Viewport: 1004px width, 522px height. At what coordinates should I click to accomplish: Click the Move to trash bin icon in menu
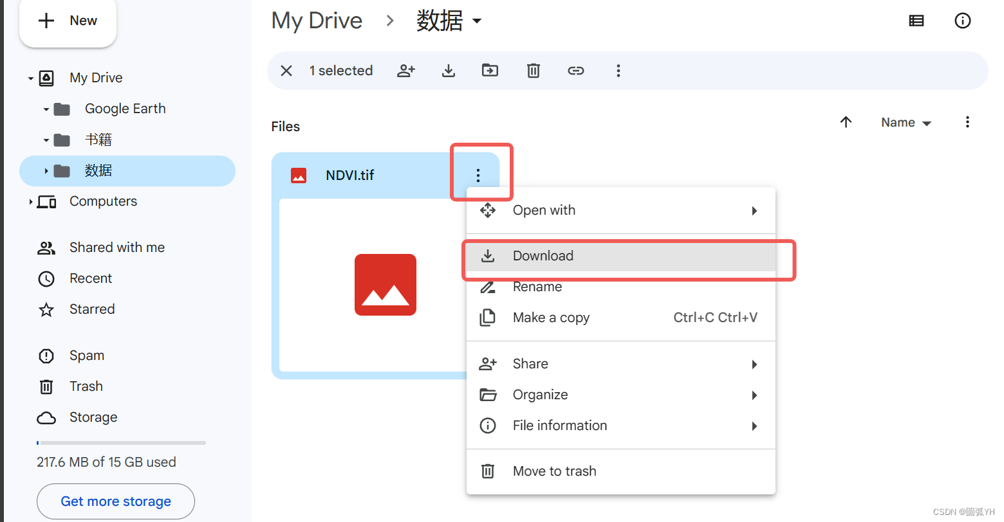488,471
